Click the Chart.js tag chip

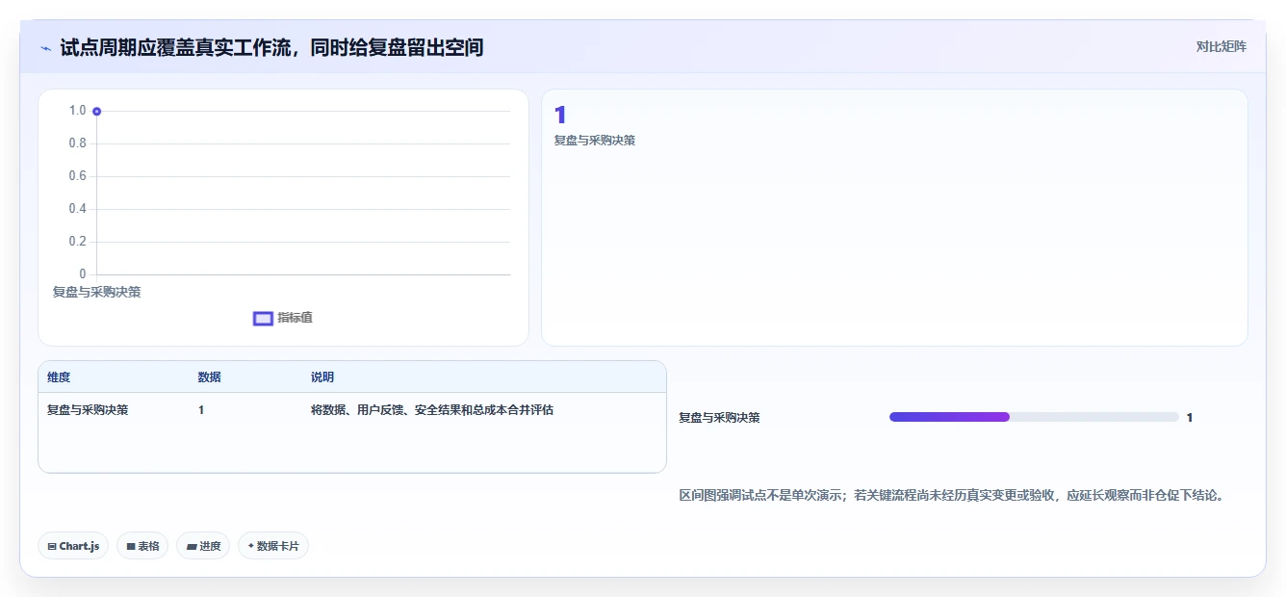pyautogui.click(x=73, y=546)
